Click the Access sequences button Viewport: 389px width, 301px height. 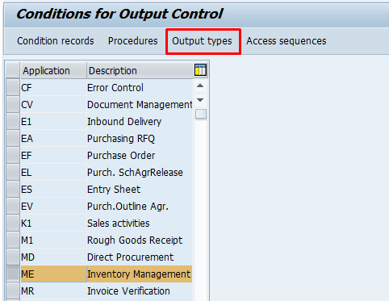(x=287, y=41)
